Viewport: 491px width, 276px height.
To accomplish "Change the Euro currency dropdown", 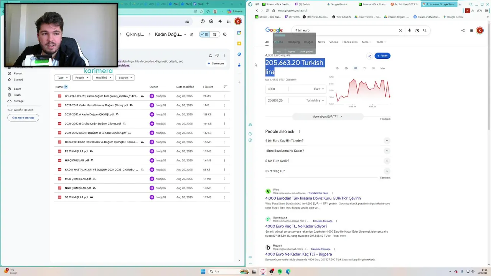I will coord(319,89).
